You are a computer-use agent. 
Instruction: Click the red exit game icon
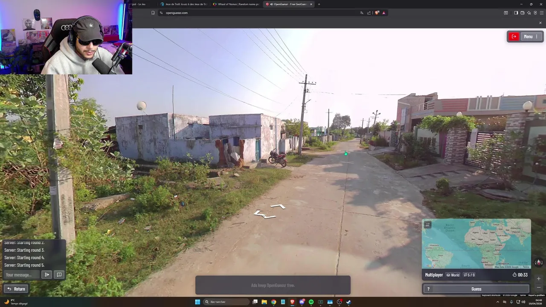pyautogui.click(x=514, y=37)
